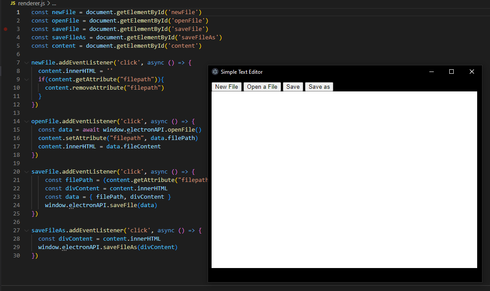Click the renderer.js breadcrumb
Image resolution: width=490 pixels, height=291 pixels.
(x=31, y=4)
